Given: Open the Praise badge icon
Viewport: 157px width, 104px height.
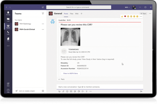Looking at the screenshot, I should pyautogui.click(x=87, y=91).
